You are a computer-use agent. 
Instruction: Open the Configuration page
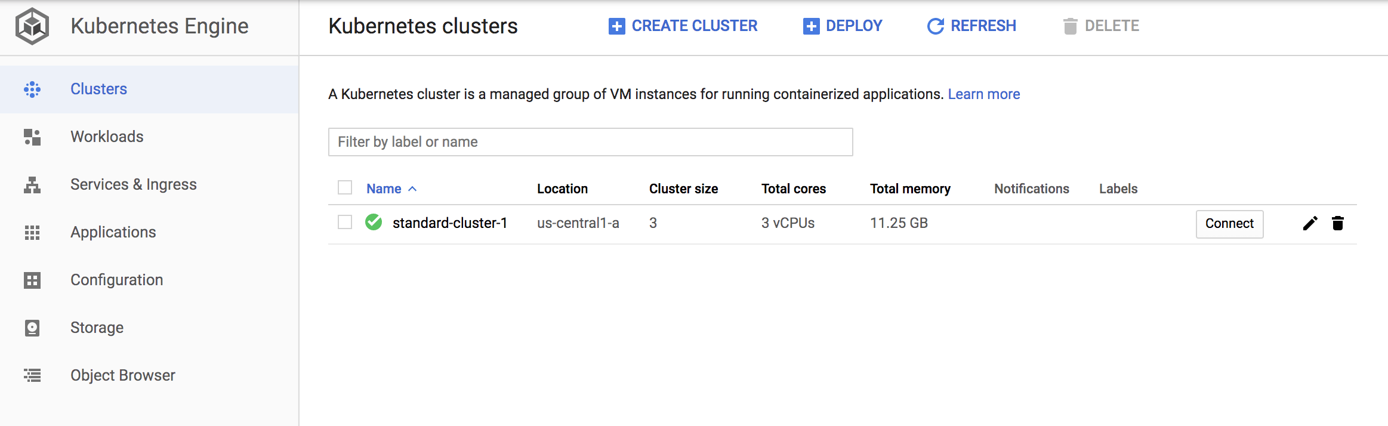(149, 280)
